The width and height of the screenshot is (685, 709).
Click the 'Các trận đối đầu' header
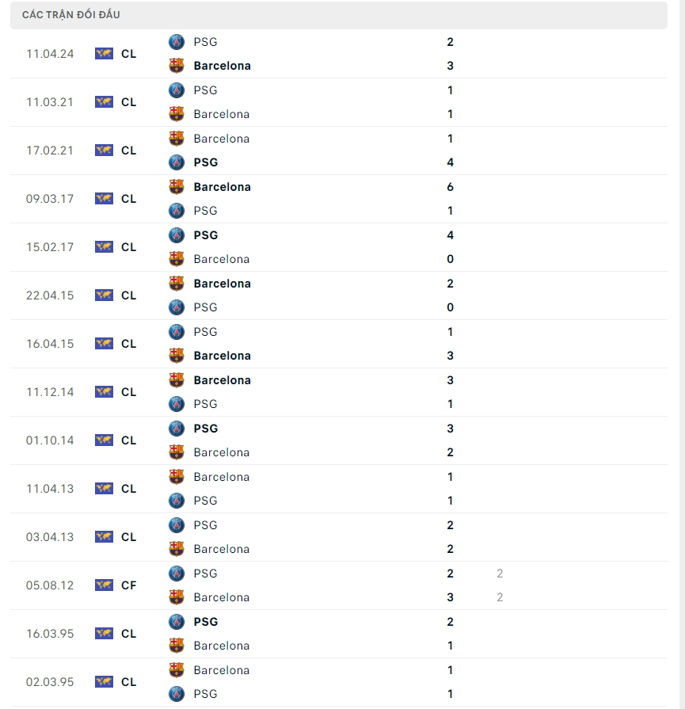[x=71, y=15]
